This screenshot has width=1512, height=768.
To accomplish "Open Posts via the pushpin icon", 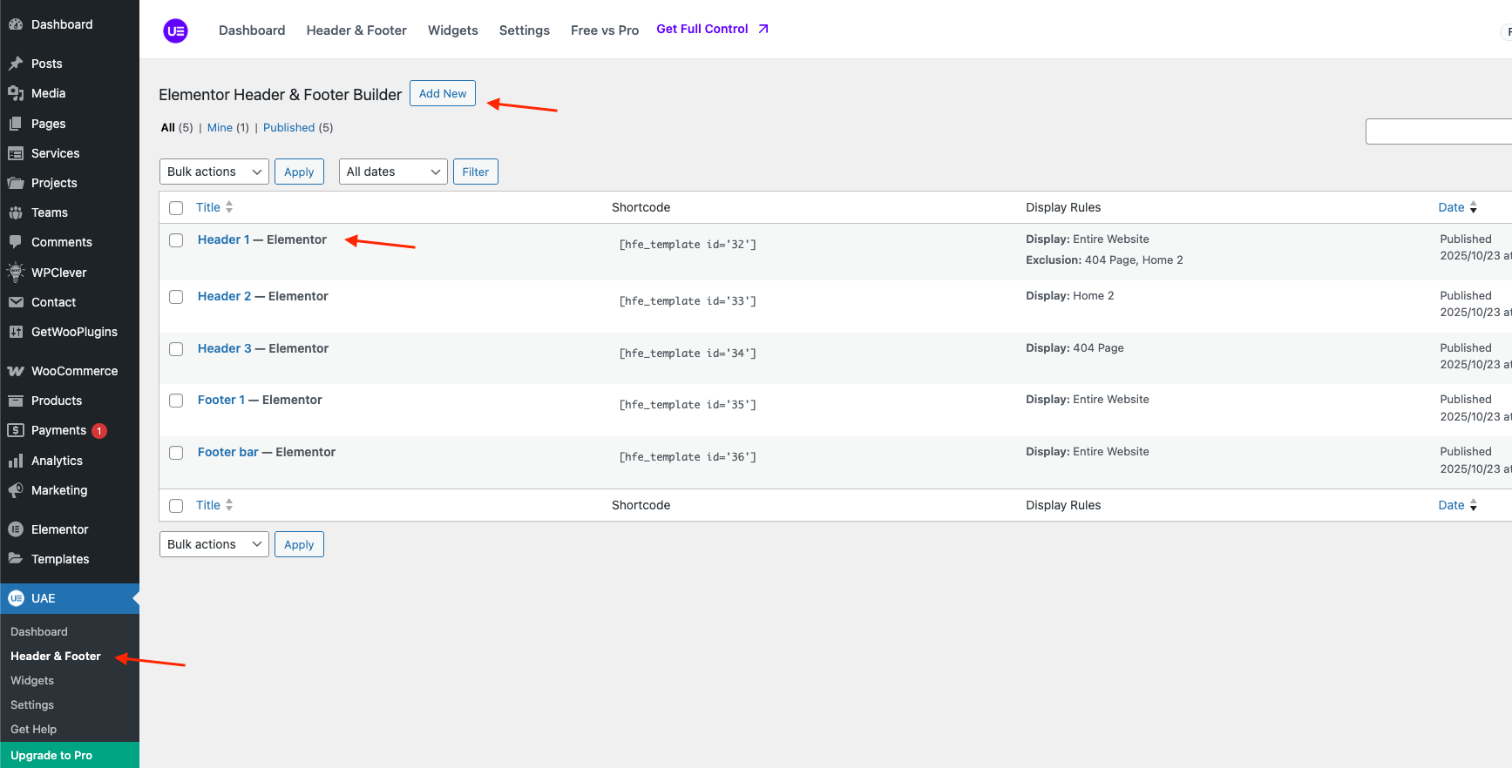I will click(16, 64).
